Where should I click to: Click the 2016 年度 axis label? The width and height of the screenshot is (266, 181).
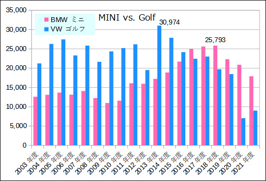click(183, 163)
